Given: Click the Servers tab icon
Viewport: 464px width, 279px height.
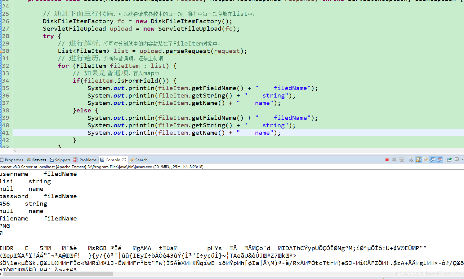Looking at the screenshot, I should pyautogui.click(x=29, y=160).
